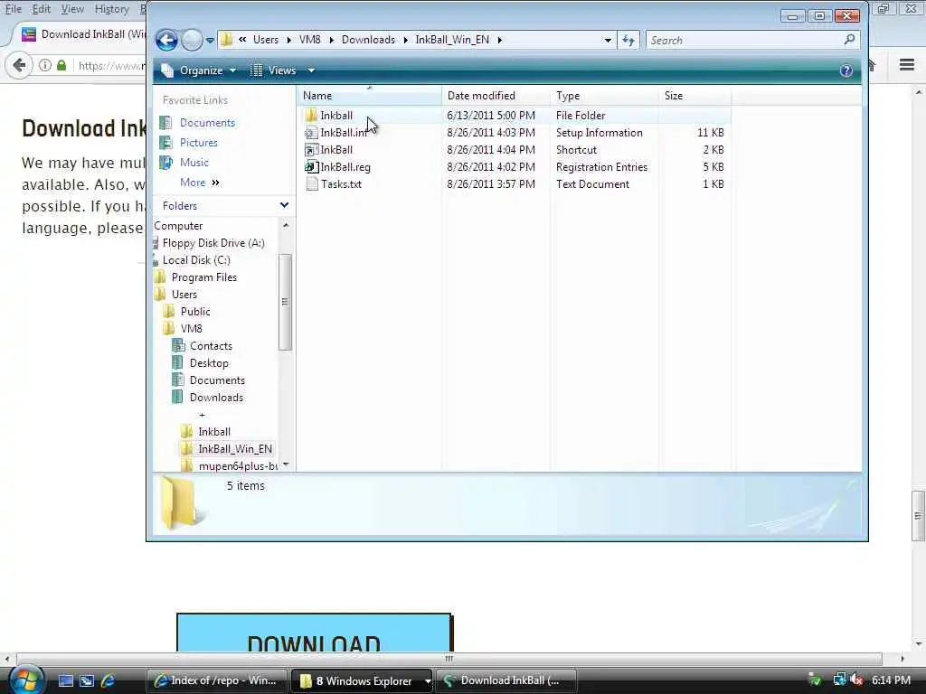Select mupen64plus folder in the tree
This screenshot has width=926, height=694.
pos(238,466)
